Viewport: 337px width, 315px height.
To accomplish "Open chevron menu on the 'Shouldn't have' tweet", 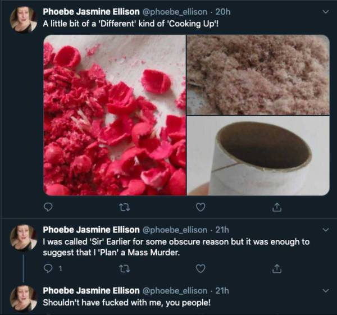I will 326,291.
